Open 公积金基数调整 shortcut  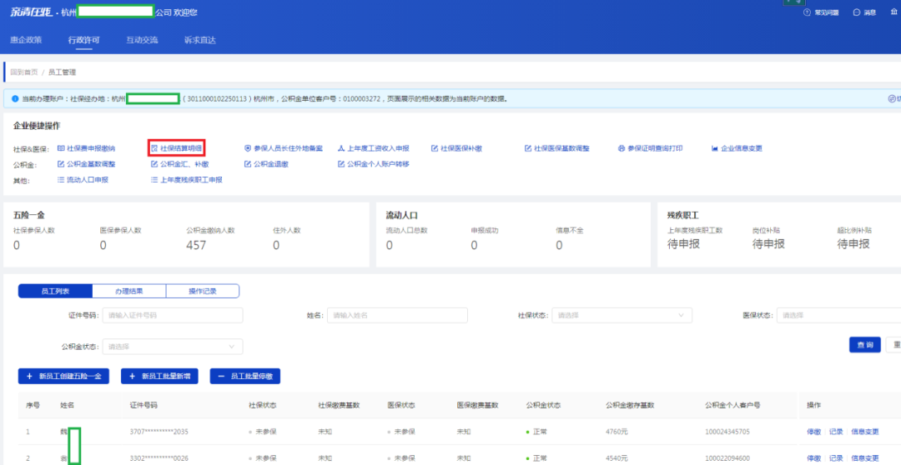(90, 164)
